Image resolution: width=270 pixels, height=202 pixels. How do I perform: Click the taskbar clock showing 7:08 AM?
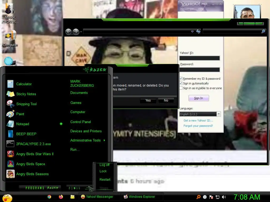point(247,197)
